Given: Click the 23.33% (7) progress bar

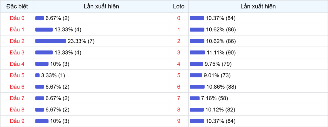Looking at the screenshot, I should pos(51,41).
